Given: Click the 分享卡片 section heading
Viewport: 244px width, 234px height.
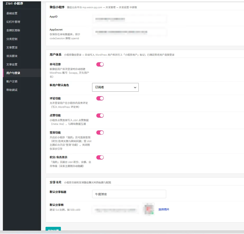Looking at the screenshot, I should click(56, 182).
